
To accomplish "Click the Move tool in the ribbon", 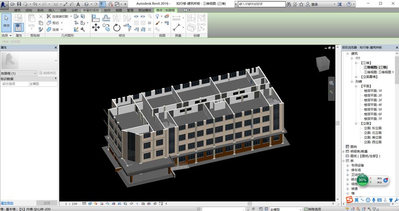I will (96, 27).
